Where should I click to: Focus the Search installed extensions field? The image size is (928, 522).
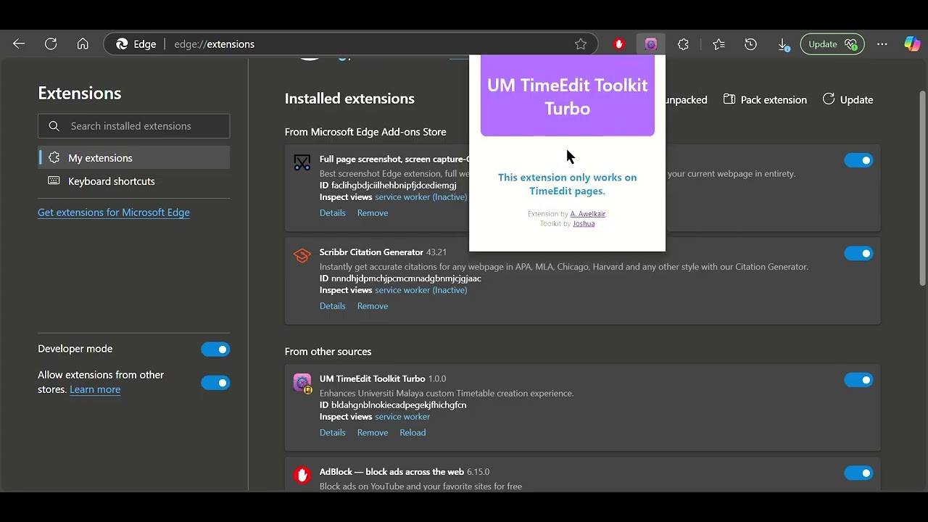pos(134,126)
